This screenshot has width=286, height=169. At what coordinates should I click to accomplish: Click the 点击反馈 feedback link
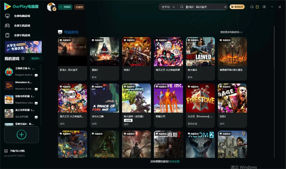pos(174,161)
